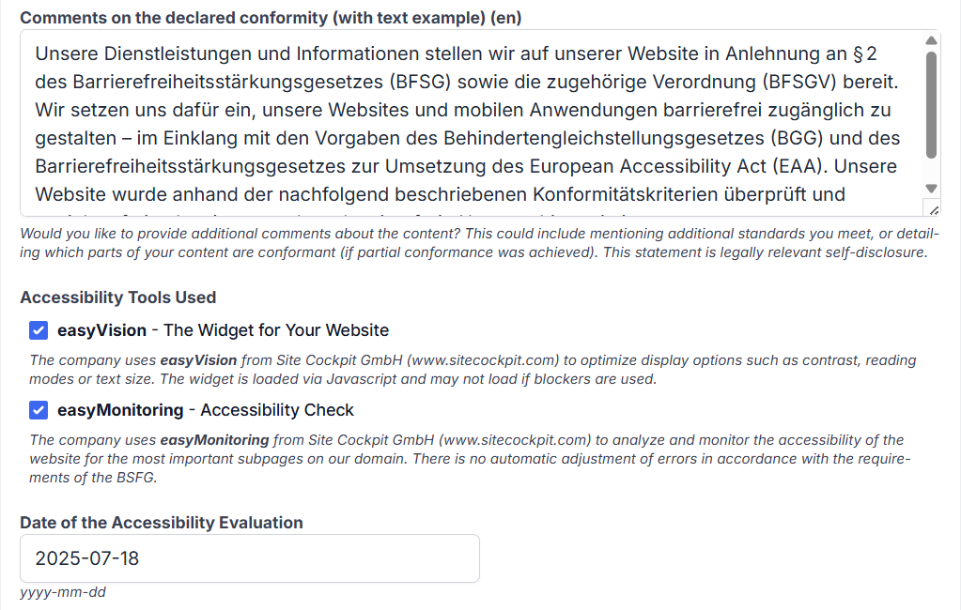Click the first line of the comments textarea
Viewport: 961px width, 610px height.
point(451,53)
